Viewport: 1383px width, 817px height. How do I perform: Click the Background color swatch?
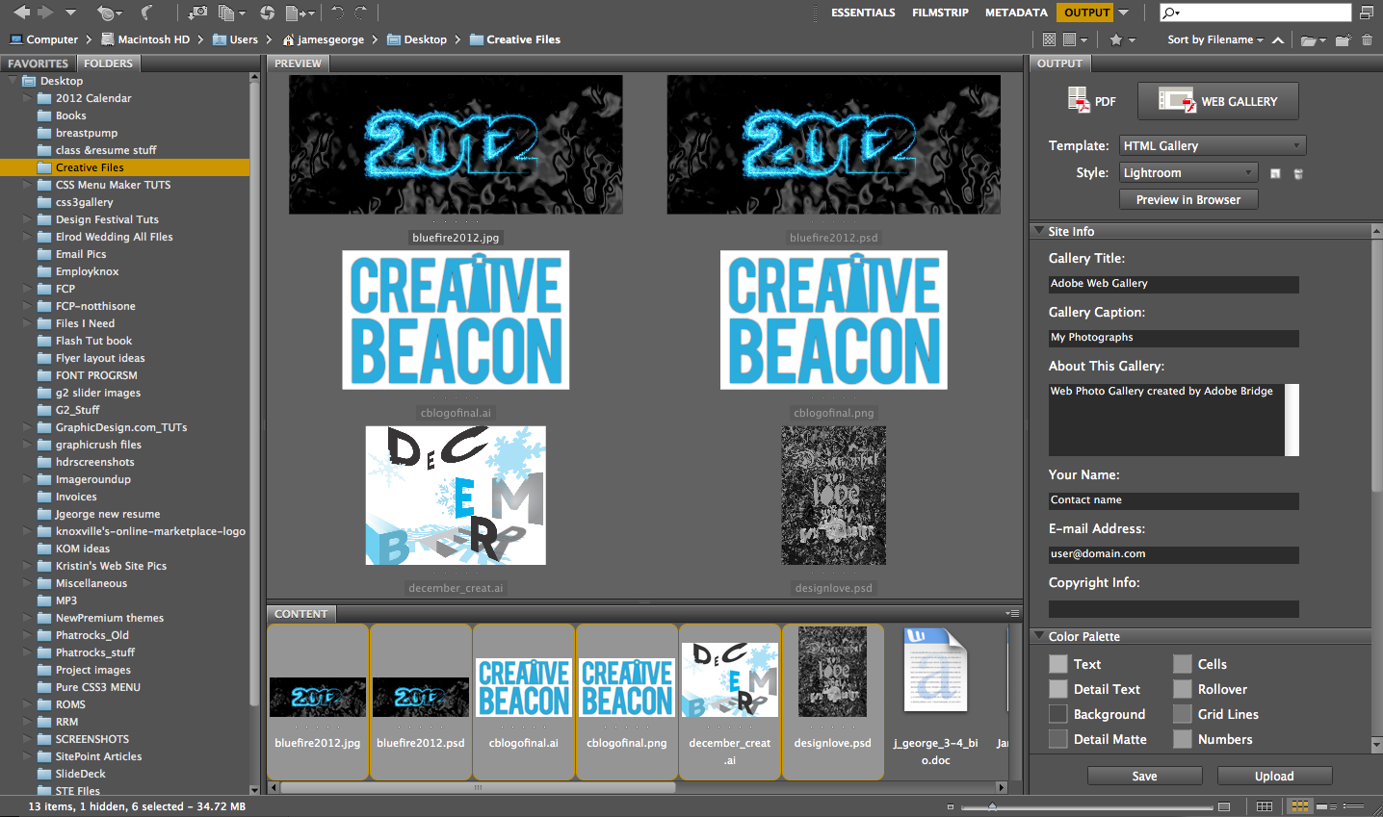click(x=1058, y=714)
